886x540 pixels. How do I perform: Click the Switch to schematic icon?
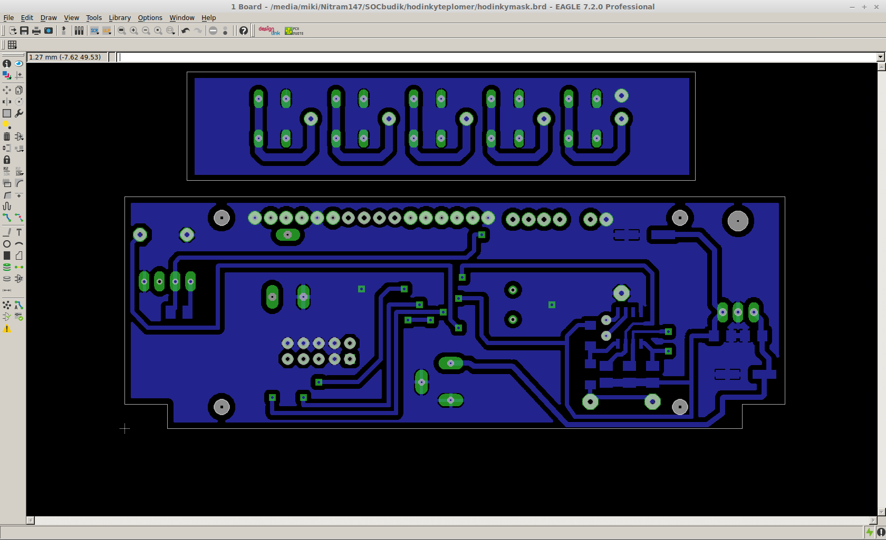point(64,31)
